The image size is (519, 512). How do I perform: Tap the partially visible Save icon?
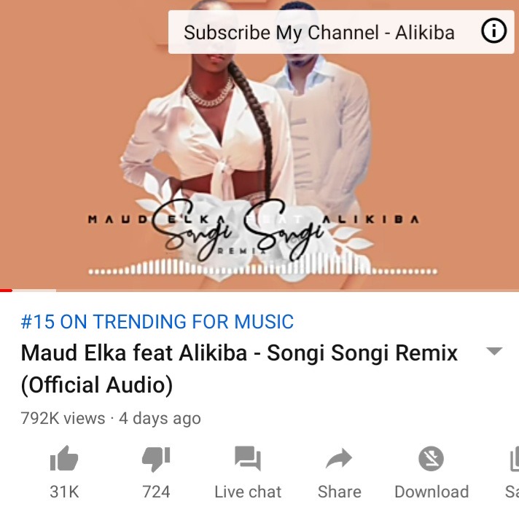514,458
